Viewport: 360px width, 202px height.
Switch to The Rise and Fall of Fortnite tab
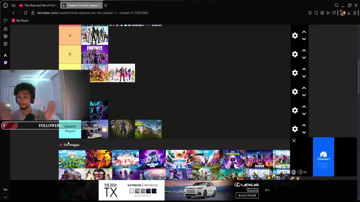tap(38, 5)
